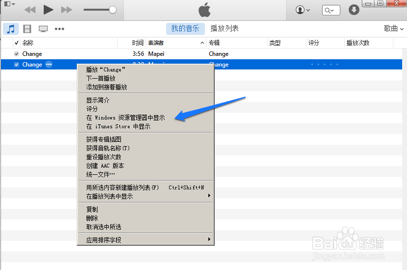Open the Downloads arrow icon
The width and height of the screenshot is (407, 270).
(x=354, y=10)
